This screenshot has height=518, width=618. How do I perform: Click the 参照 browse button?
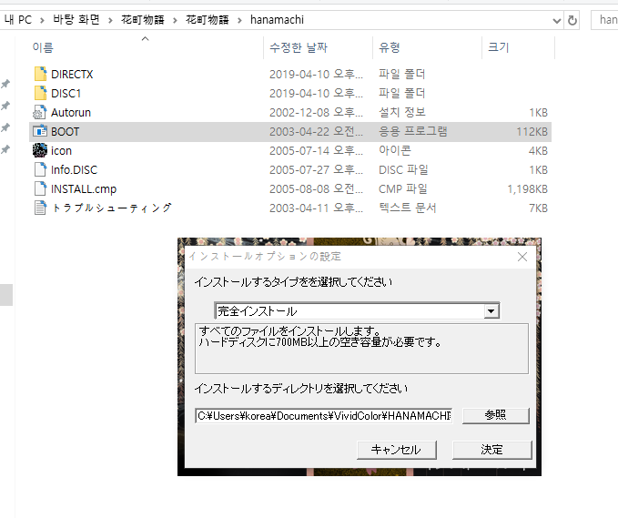(495, 415)
